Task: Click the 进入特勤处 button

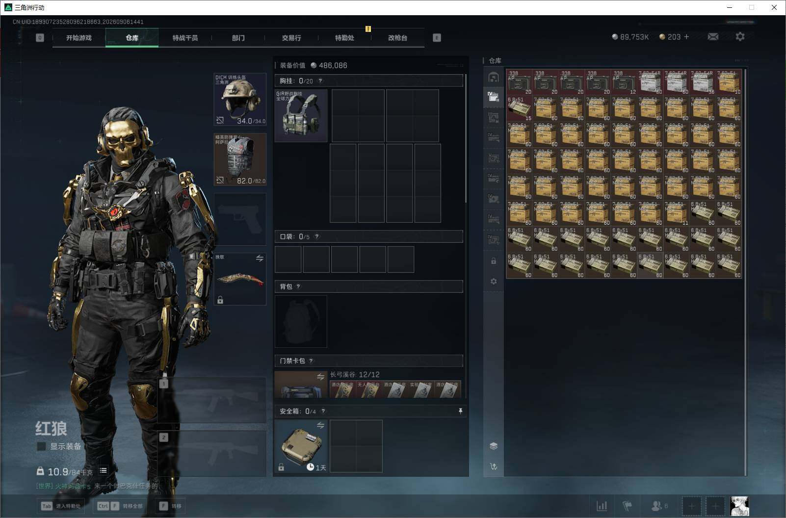Action: pos(62,506)
